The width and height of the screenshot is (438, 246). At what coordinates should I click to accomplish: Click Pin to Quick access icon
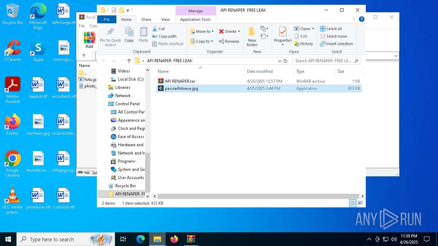[110, 37]
